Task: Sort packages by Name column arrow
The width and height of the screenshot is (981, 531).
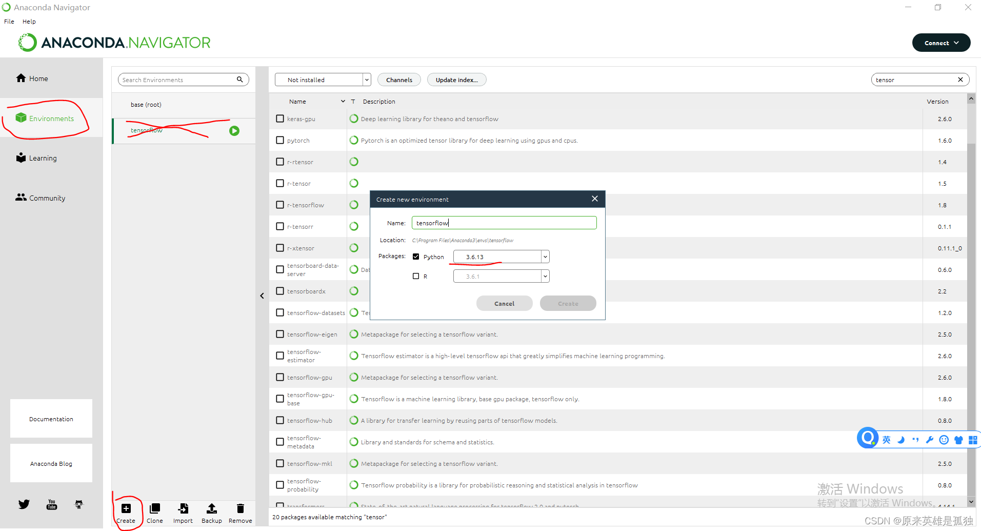Action: [343, 102]
